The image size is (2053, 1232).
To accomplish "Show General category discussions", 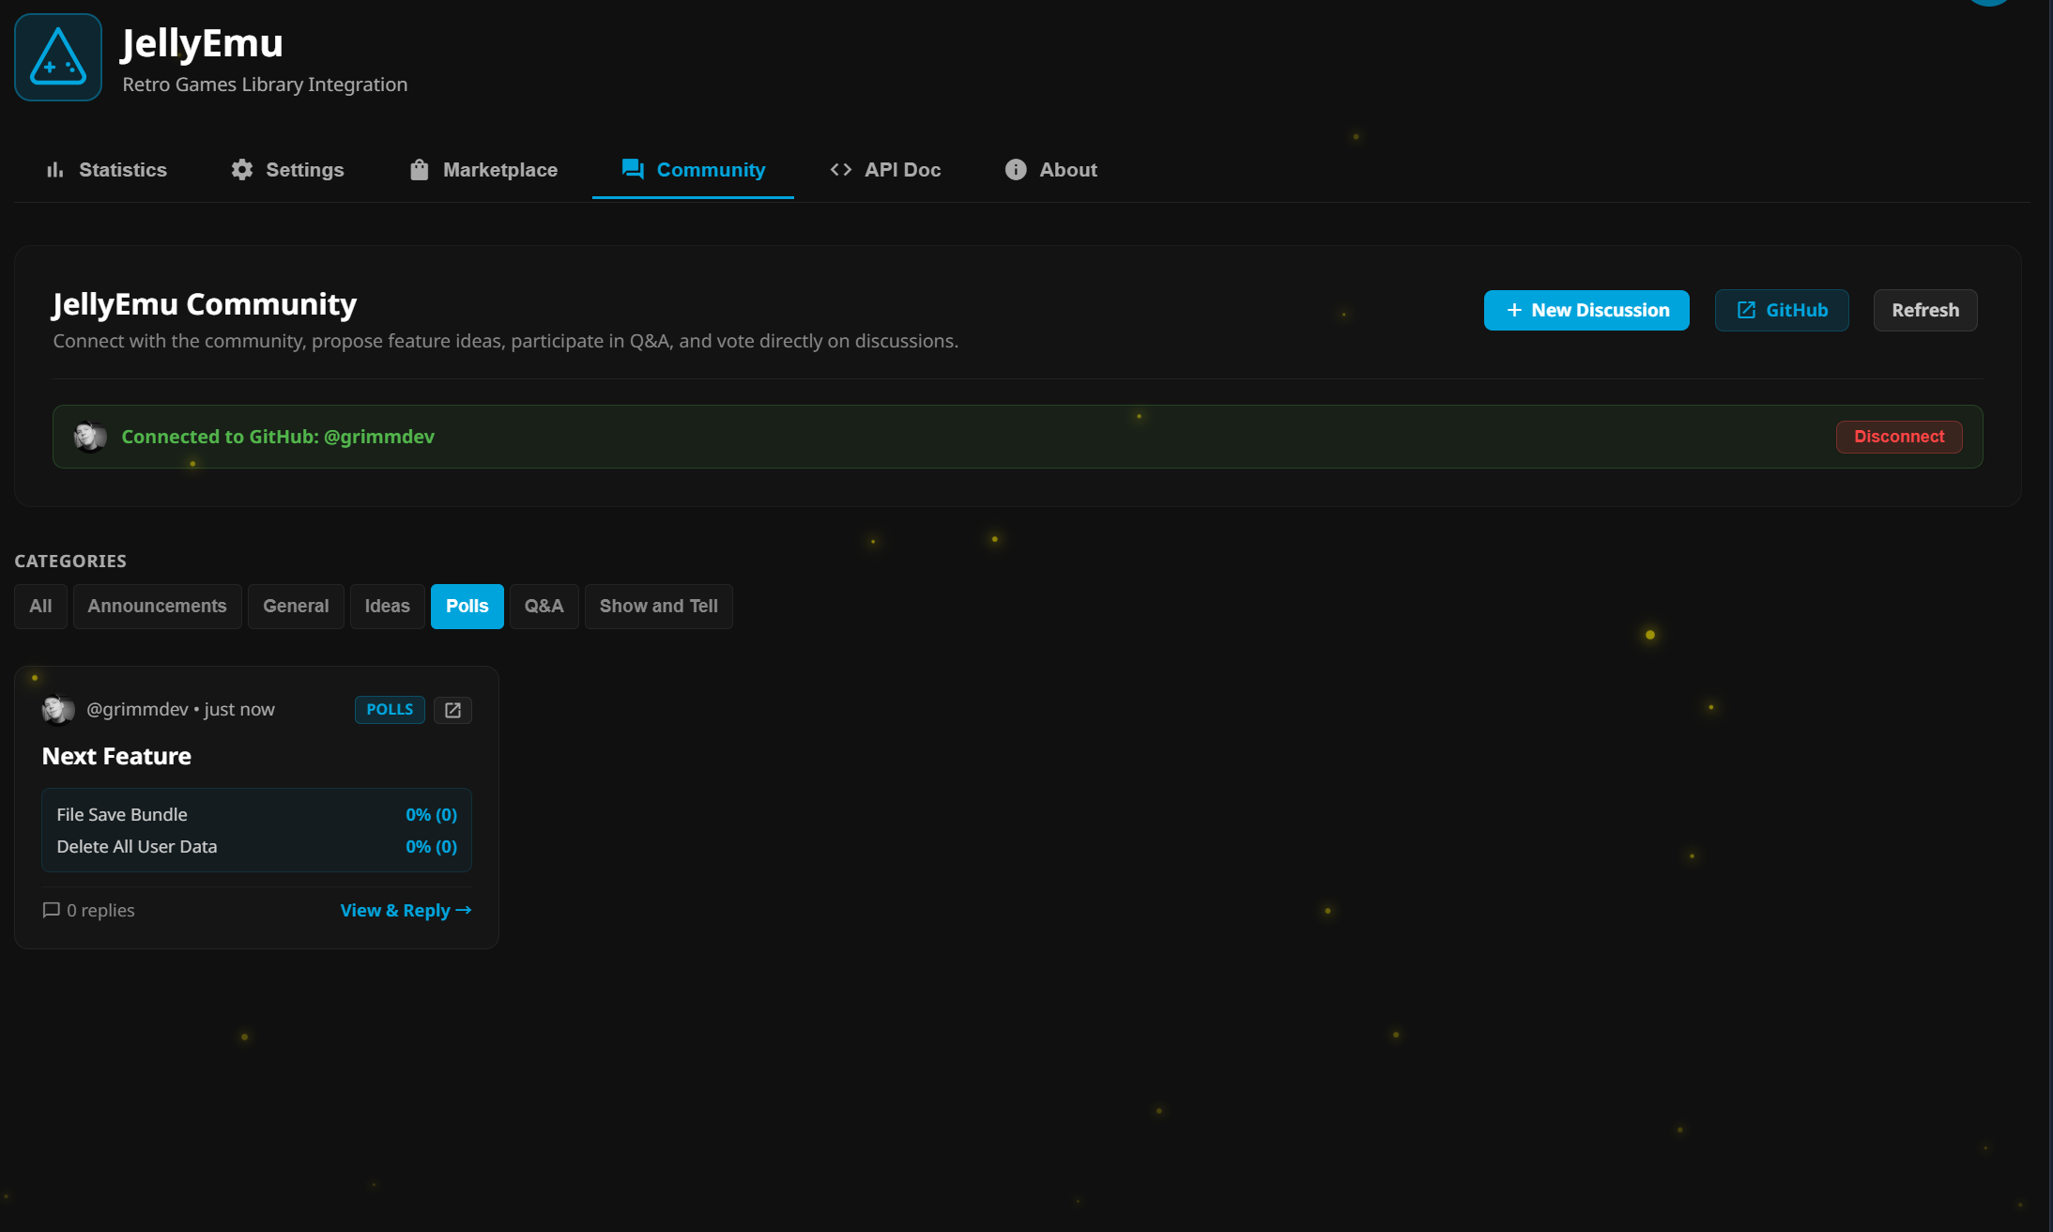I will coord(296,607).
